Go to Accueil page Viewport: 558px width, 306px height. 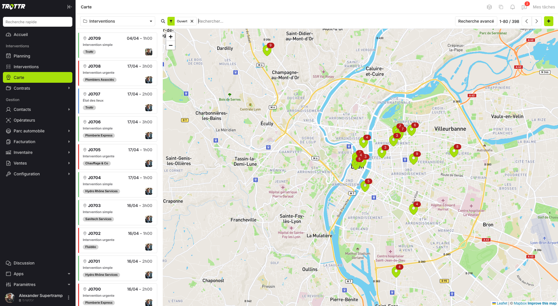(21, 35)
